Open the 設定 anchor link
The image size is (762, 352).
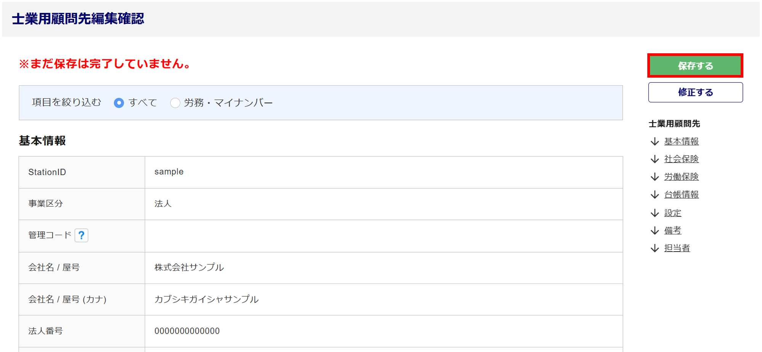672,213
